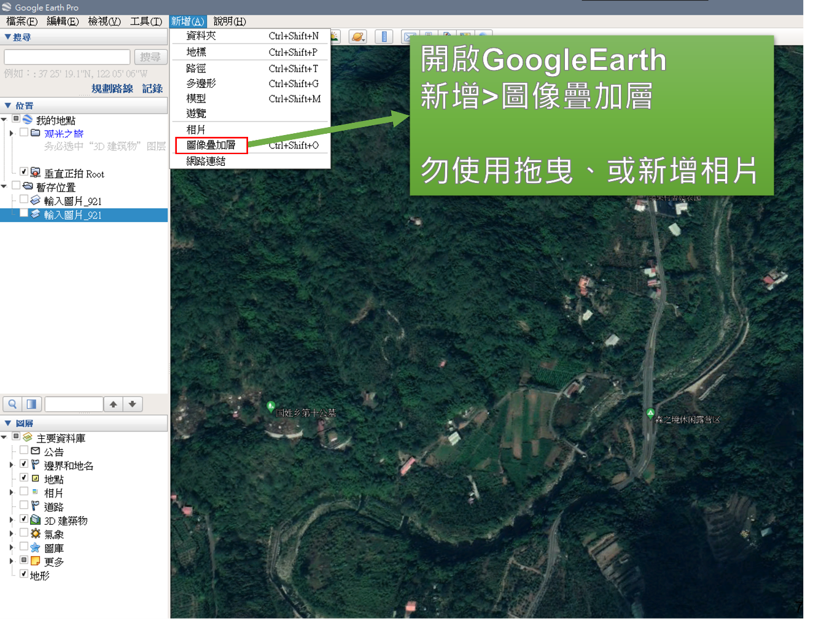Image resolution: width=813 pixels, height=626 pixels.
Task: Check the 观光之旅 checkbox
Action: [x=24, y=133]
